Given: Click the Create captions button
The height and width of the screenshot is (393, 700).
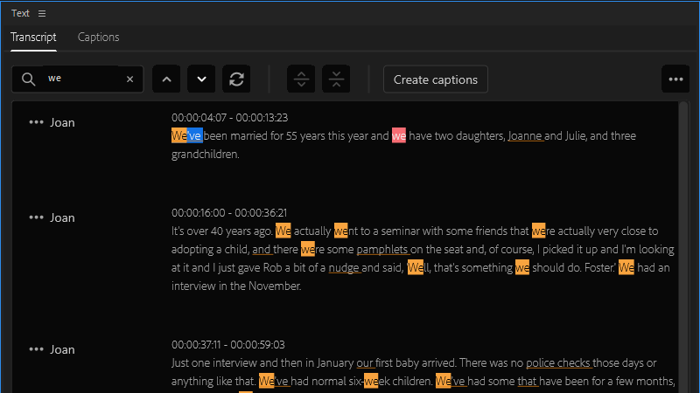Looking at the screenshot, I should click(435, 79).
